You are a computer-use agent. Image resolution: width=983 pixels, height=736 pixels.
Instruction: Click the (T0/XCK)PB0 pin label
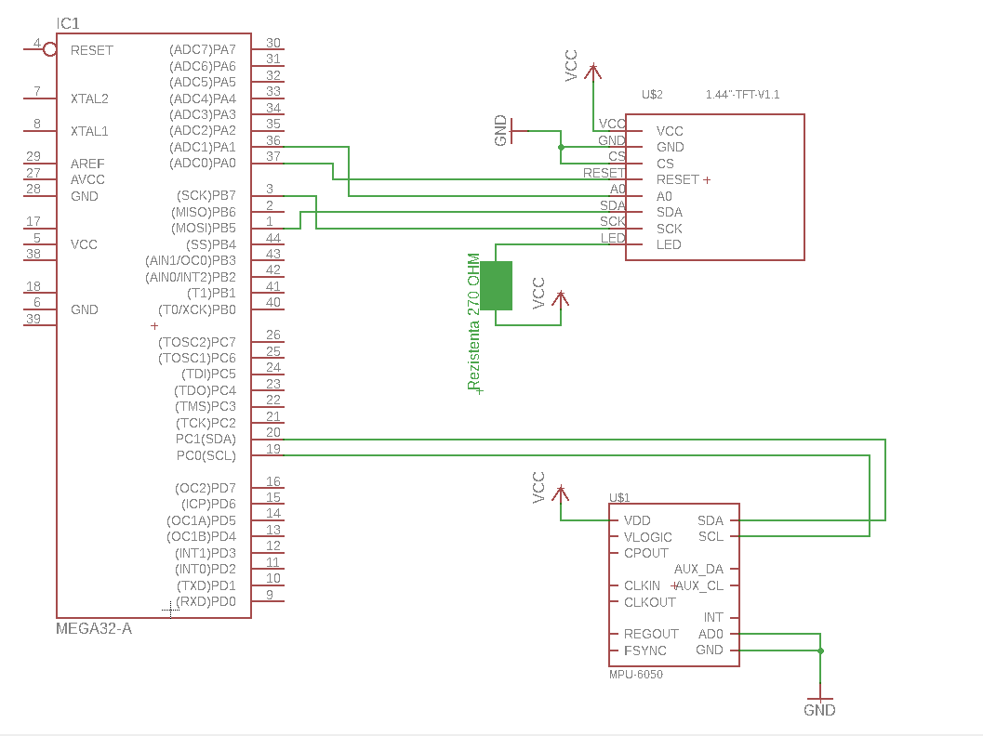197,310
